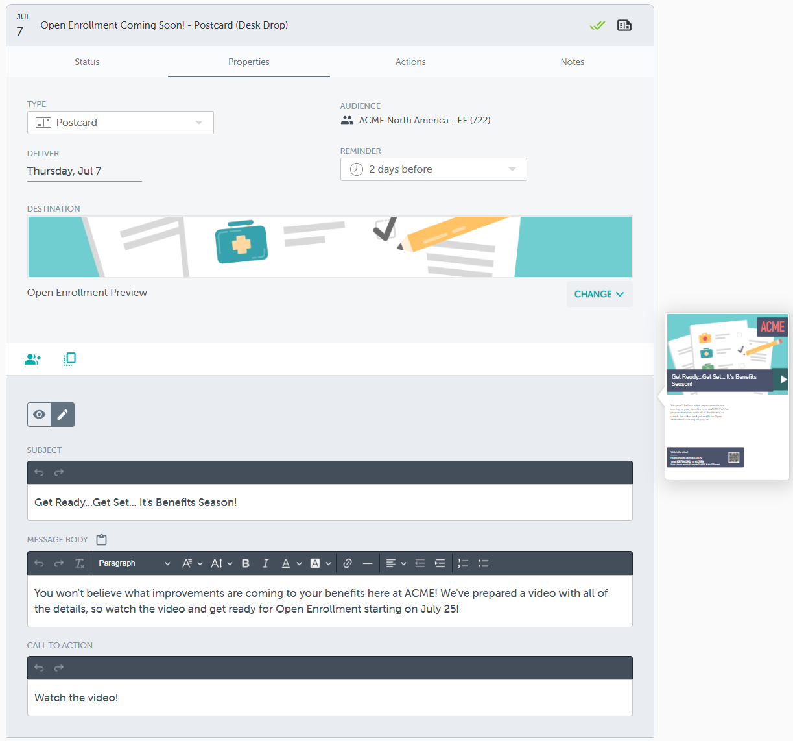Open the Notes tab

click(x=572, y=62)
